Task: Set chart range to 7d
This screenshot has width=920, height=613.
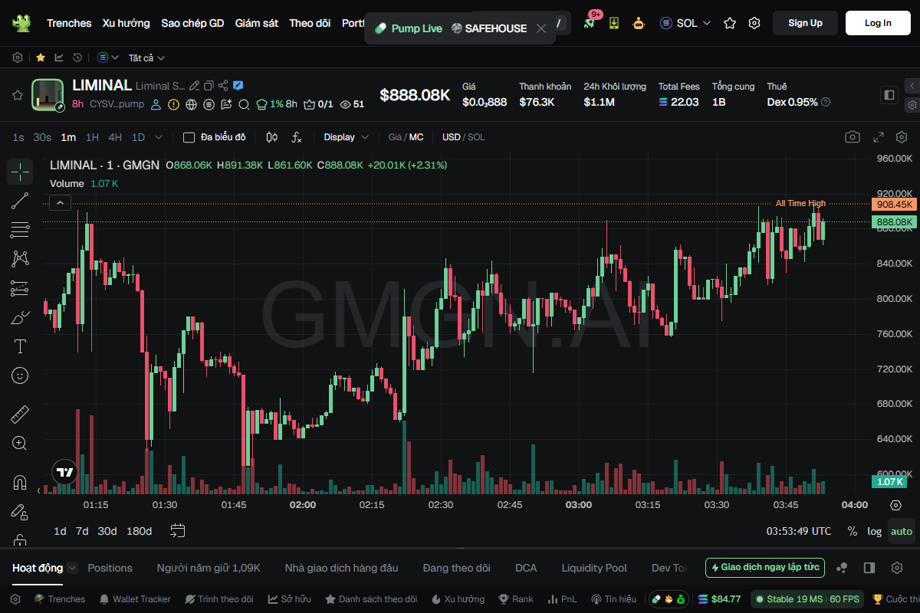Action: tap(82, 531)
